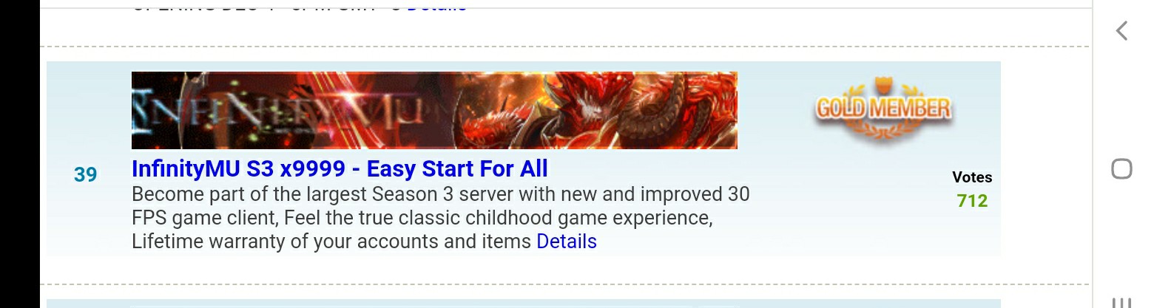Tap the Android back chevron
This screenshot has width=1154, height=308.
[1121, 30]
